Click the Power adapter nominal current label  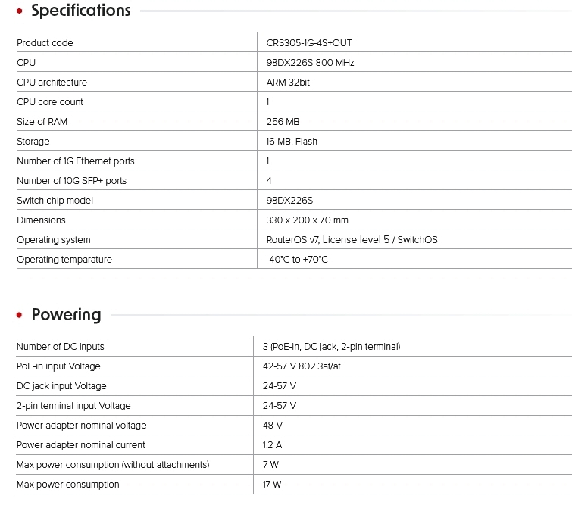[x=81, y=445]
